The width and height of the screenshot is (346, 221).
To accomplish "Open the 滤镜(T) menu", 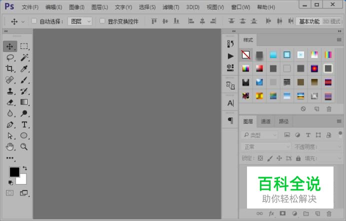I will coord(171,7).
